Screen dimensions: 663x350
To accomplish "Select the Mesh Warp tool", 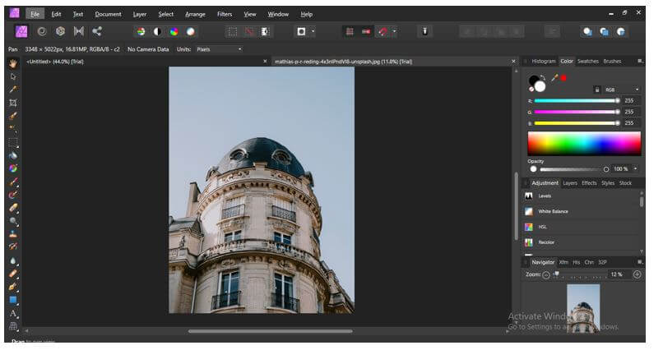I will pyautogui.click(x=13, y=326).
